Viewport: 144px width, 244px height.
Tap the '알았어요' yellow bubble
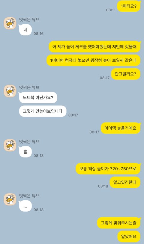pos(129,237)
